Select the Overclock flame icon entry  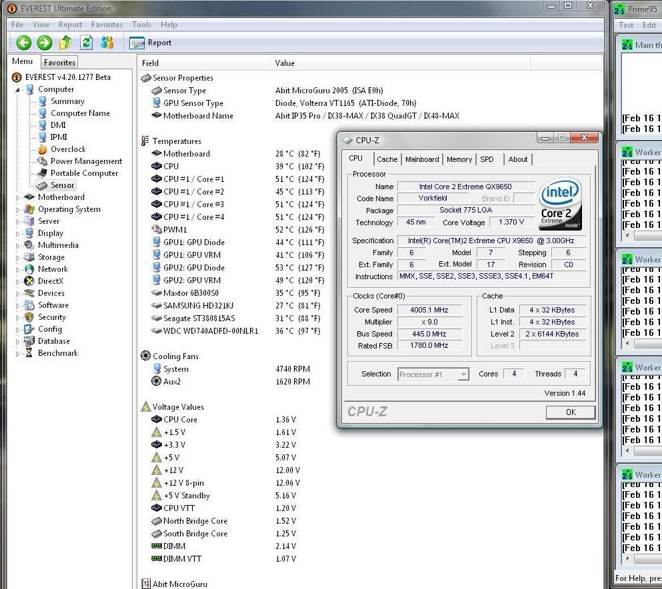click(42, 149)
